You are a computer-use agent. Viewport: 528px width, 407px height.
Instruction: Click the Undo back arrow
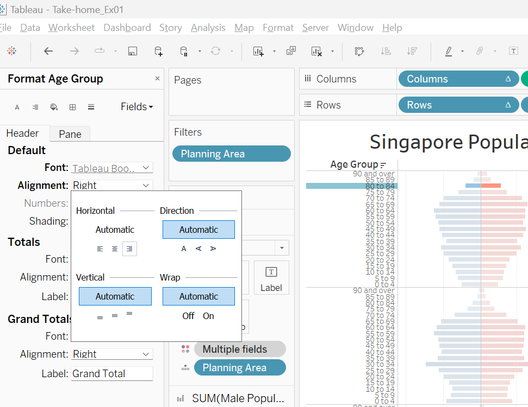[48, 51]
